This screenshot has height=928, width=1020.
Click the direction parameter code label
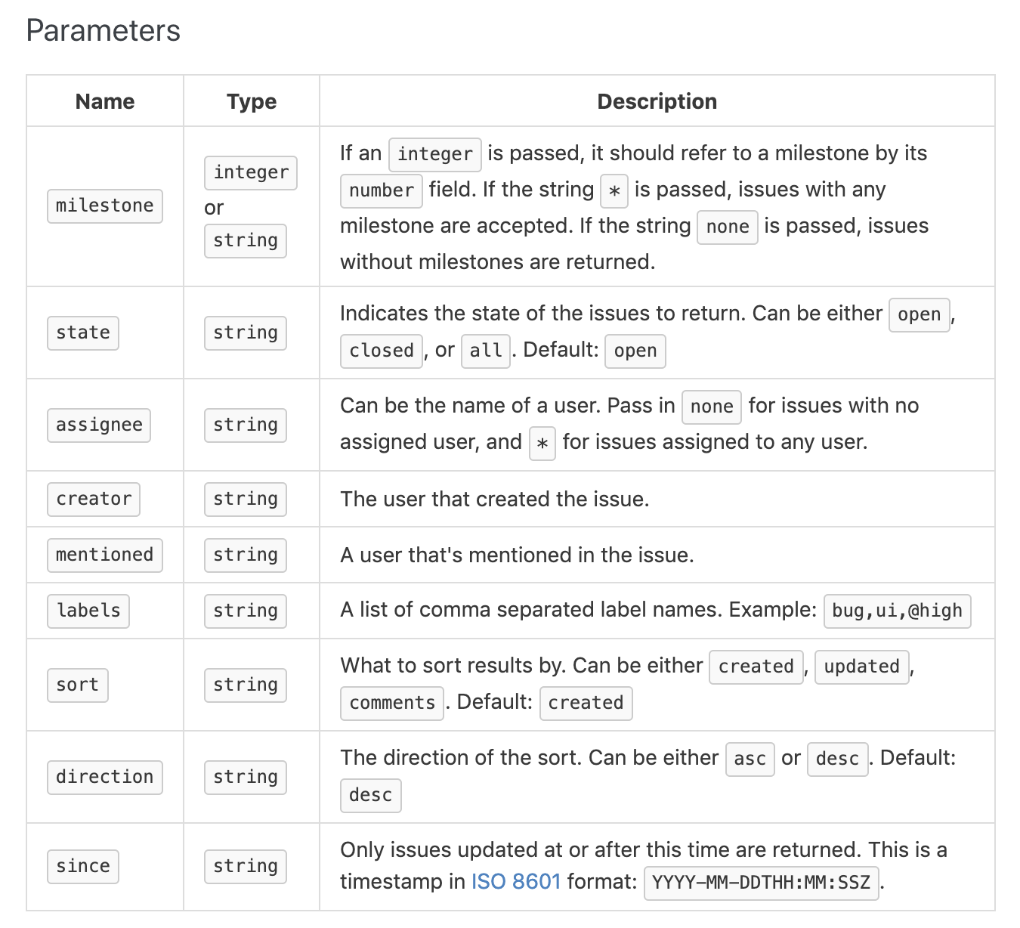(x=105, y=777)
